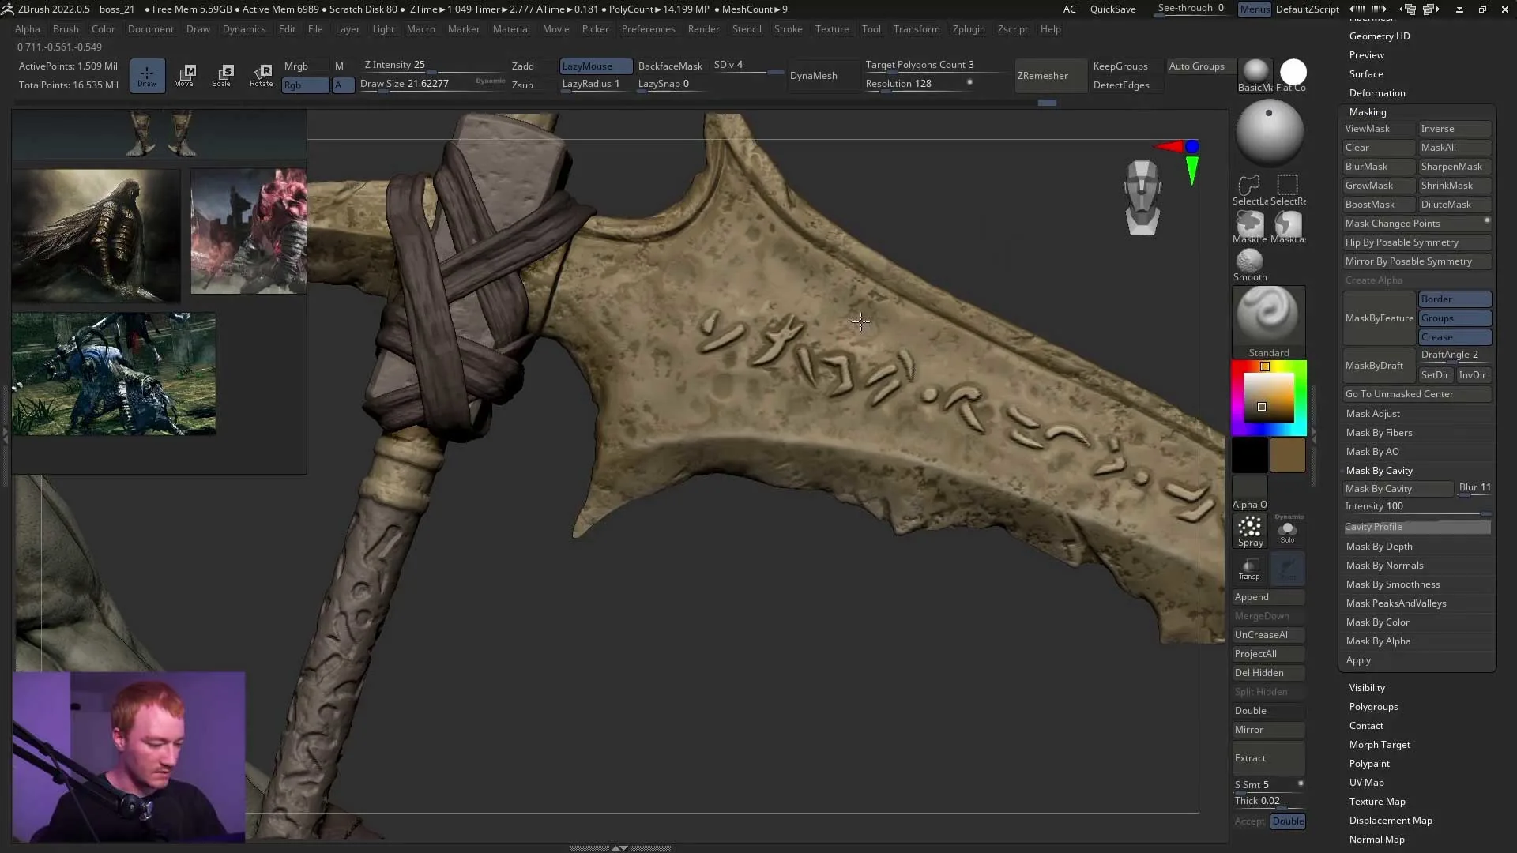
Task: Select the Scale tool
Action: point(223,75)
